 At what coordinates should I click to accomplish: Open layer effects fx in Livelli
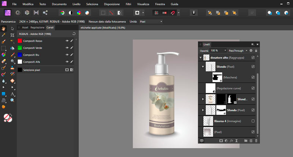pyautogui.click(x=231, y=141)
